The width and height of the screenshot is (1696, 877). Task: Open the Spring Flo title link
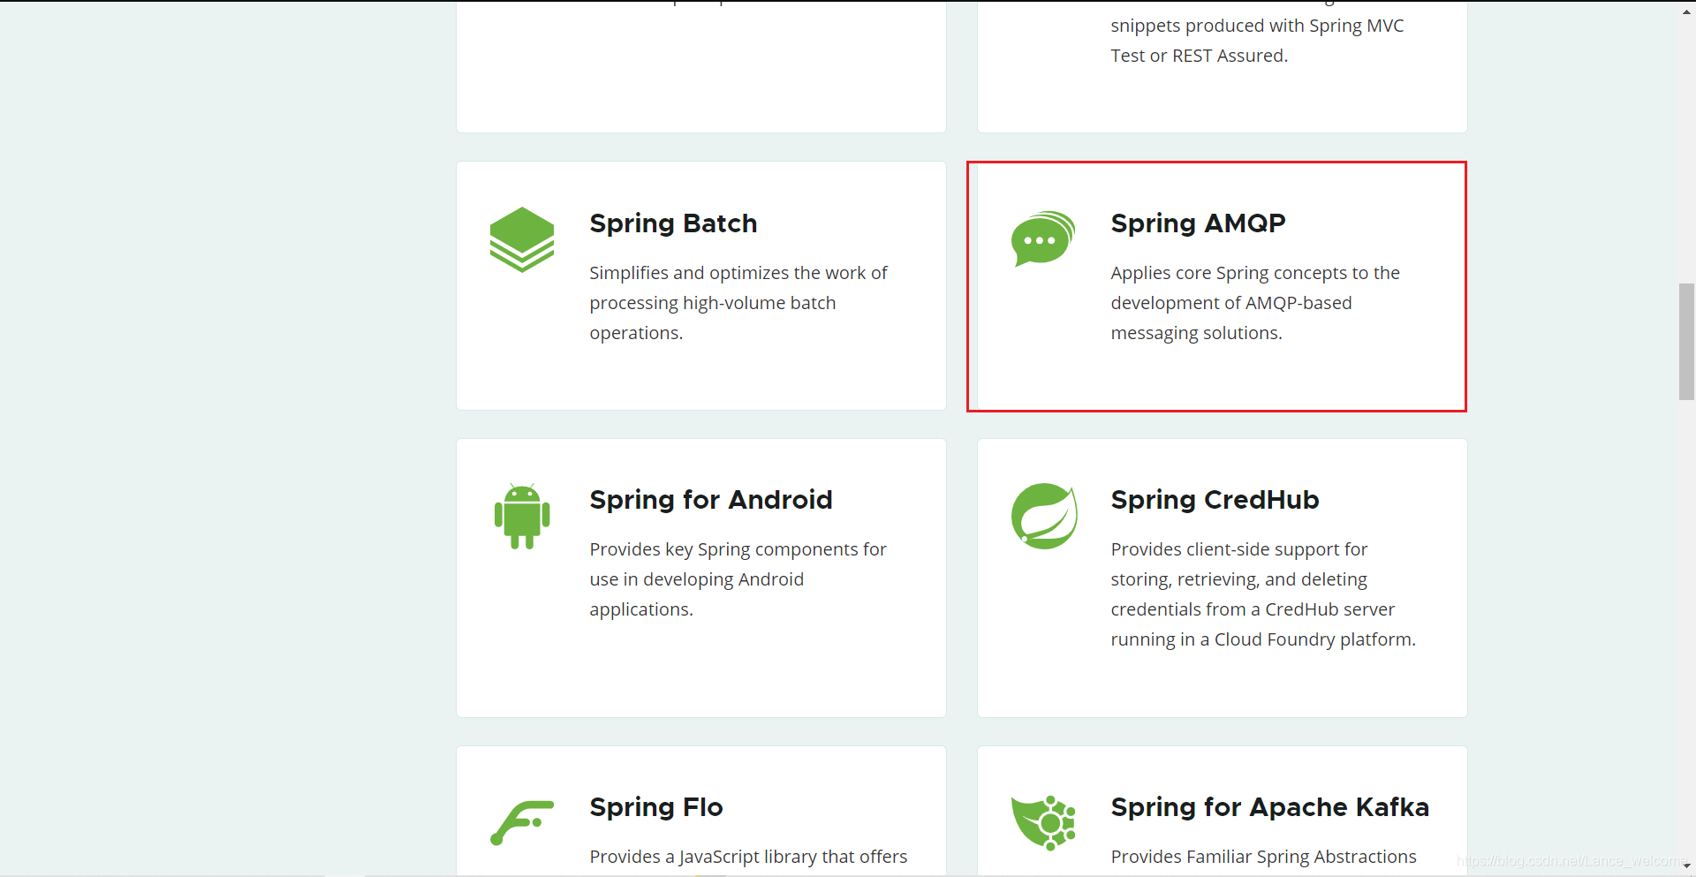coord(656,807)
